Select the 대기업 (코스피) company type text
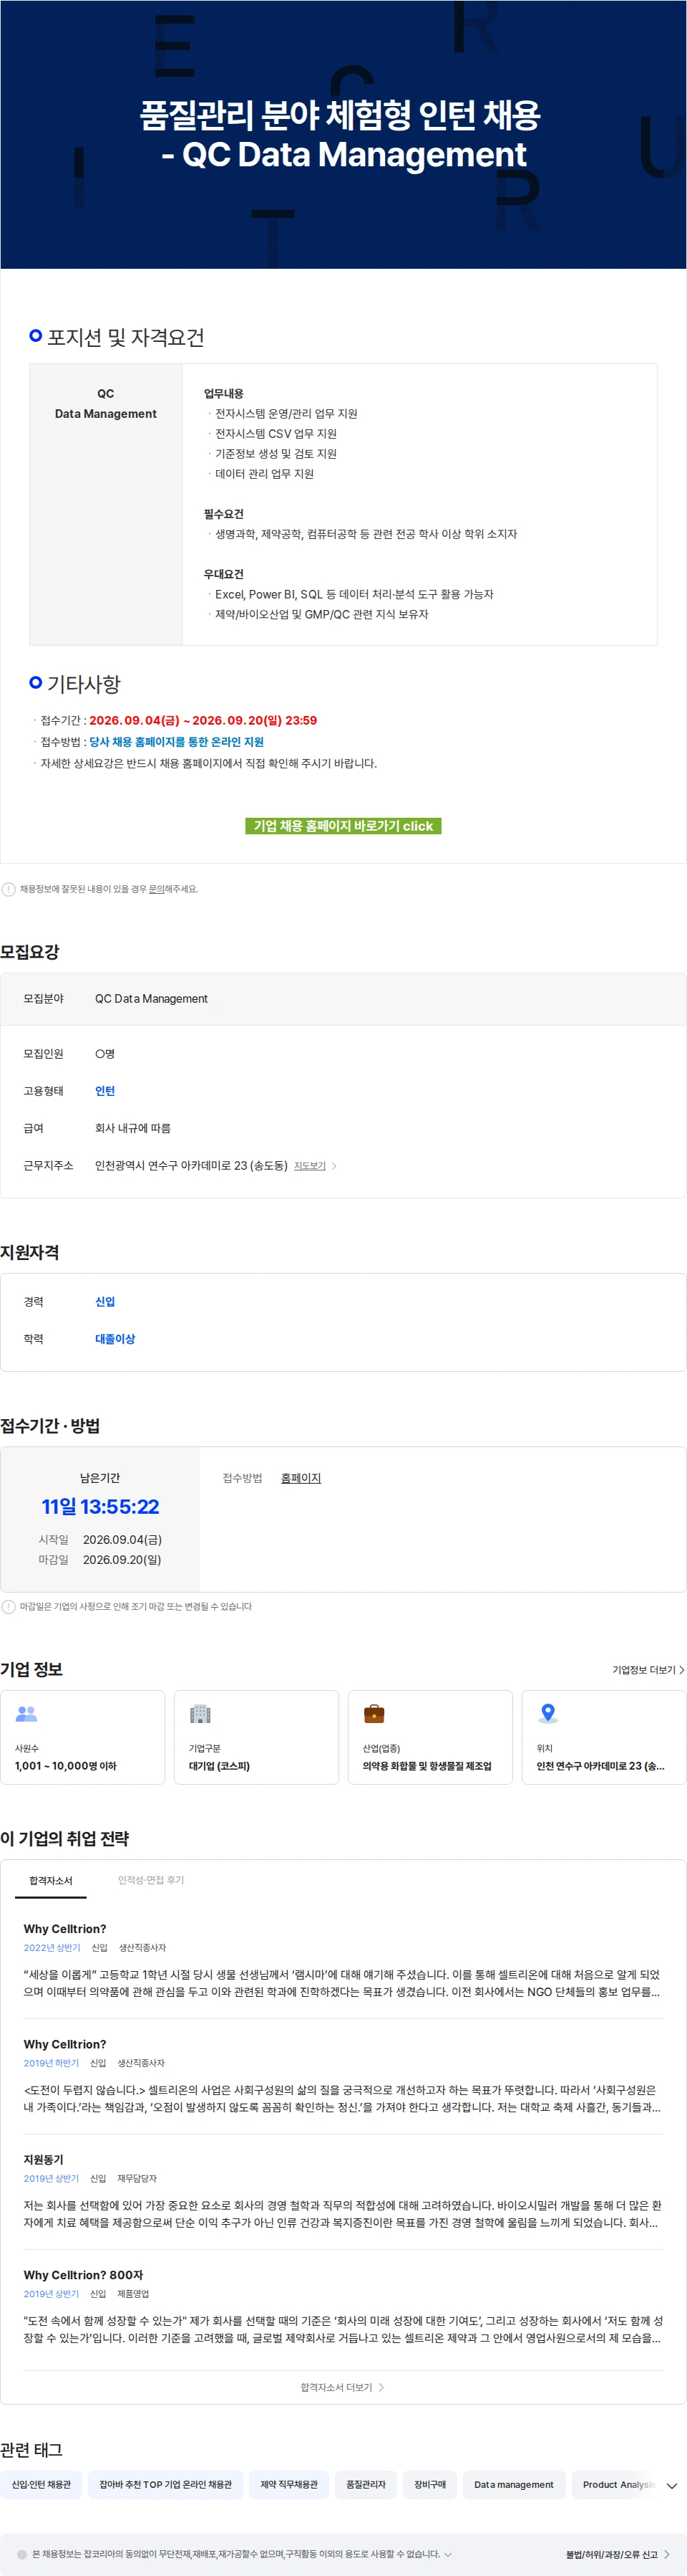The width and height of the screenshot is (687, 2576). pyautogui.click(x=220, y=1766)
